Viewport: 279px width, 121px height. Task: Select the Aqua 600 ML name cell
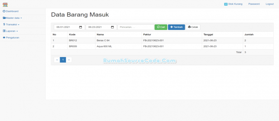pyautogui.click(x=118, y=46)
